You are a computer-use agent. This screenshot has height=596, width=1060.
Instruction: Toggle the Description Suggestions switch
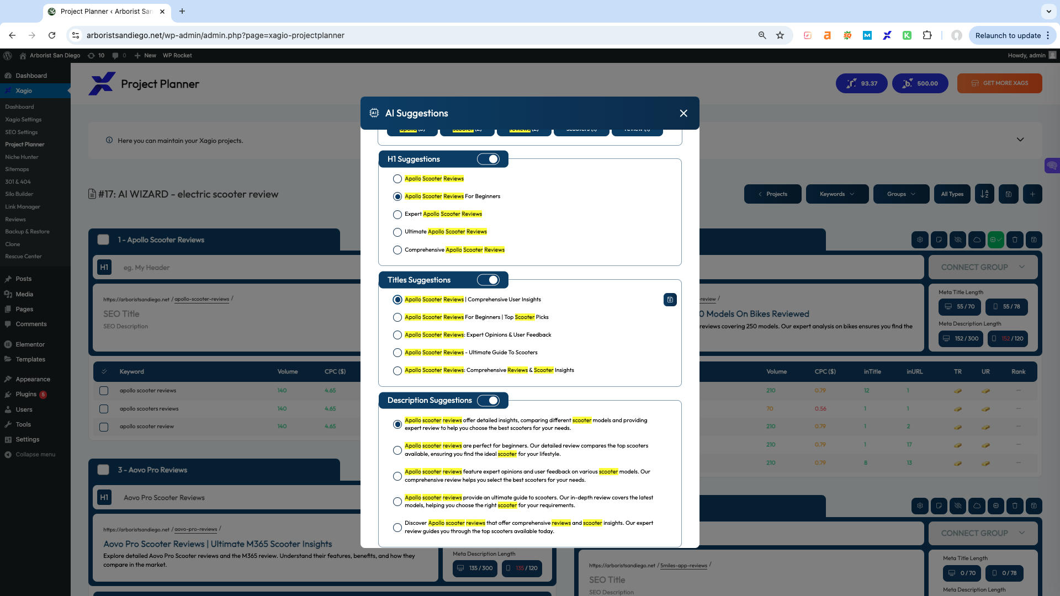(488, 401)
